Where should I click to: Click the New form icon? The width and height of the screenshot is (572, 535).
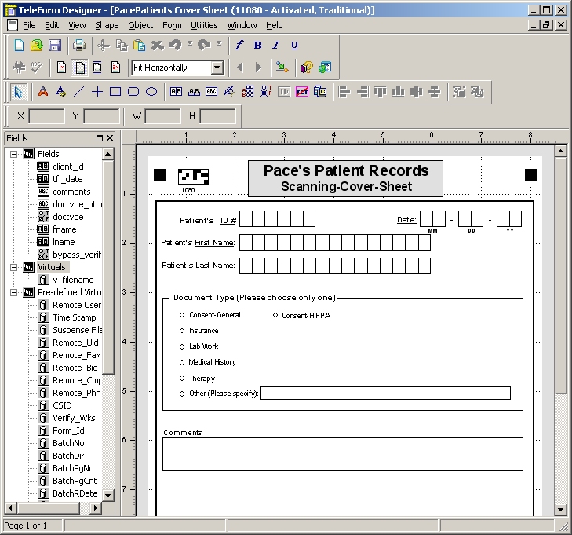pos(19,46)
